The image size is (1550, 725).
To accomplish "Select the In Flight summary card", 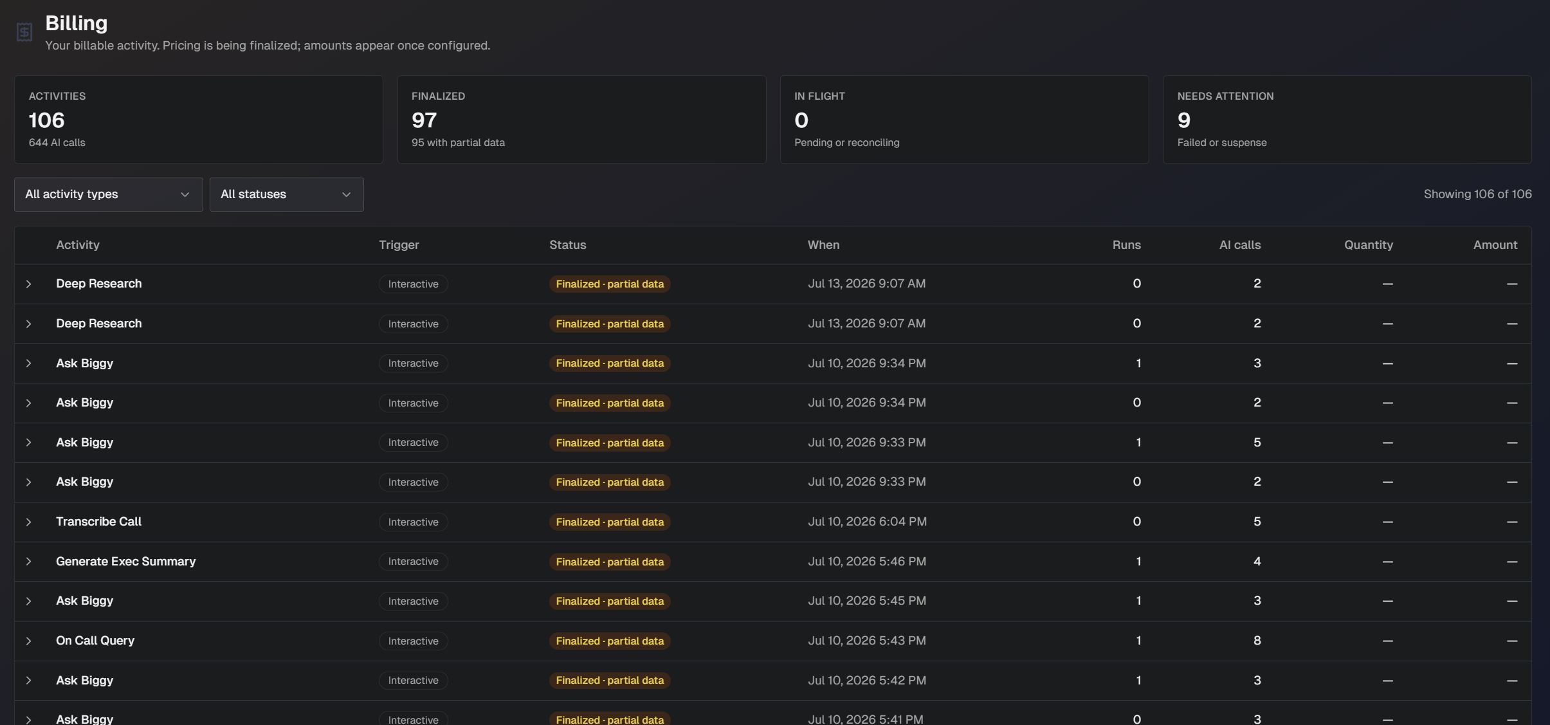I will click(964, 120).
